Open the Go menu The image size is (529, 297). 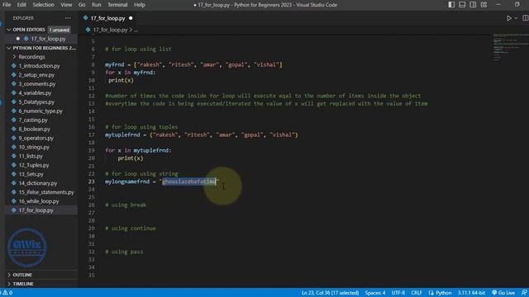pyautogui.click(x=82, y=5)
